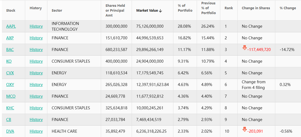Show History for the OXY row
The height and width of the screenshot is (137, 301).
(x=36, y=85)
